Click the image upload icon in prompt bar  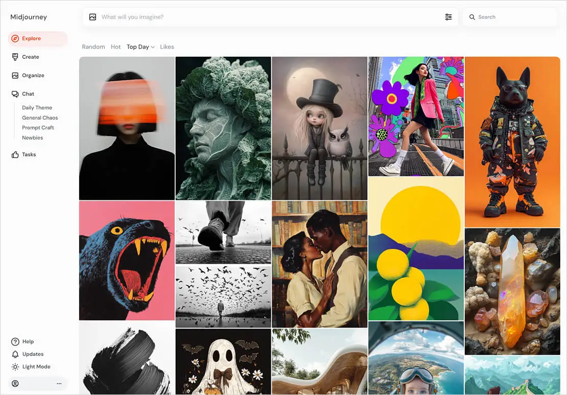pyautogui.click(x=92, y=17)
